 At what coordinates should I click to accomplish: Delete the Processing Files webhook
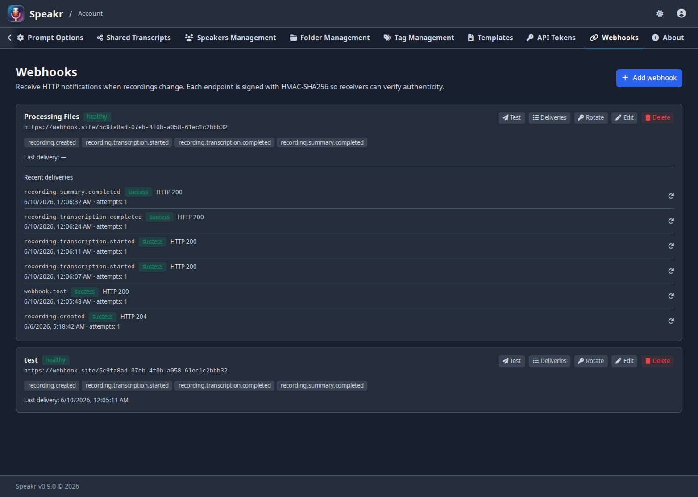click(658, 117)
